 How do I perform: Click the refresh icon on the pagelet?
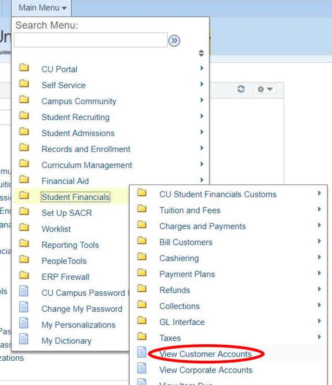(x=241, y=89)
